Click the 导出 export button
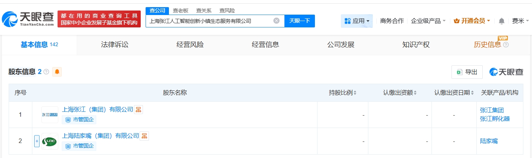This screenshot has height=158, width=532. (x=467, y=72)
